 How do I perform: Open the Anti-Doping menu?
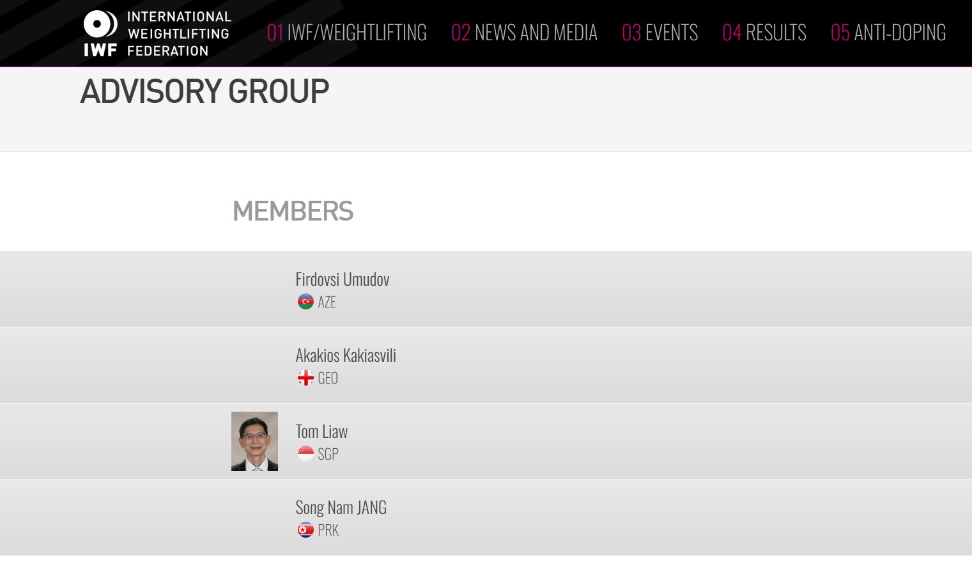888,33
